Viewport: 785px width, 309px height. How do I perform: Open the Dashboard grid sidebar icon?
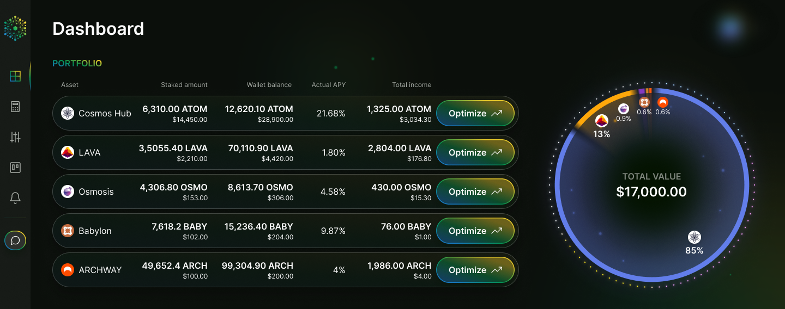tap(15, 76)
